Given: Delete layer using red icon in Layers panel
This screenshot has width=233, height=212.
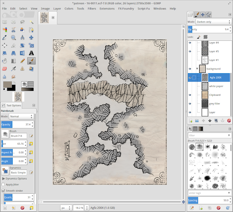Looking at the screenshot, I should [229, 121].
